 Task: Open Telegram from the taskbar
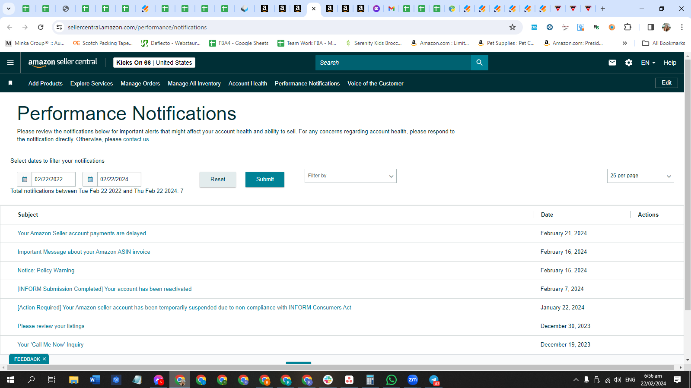click(x=434, y=380)
